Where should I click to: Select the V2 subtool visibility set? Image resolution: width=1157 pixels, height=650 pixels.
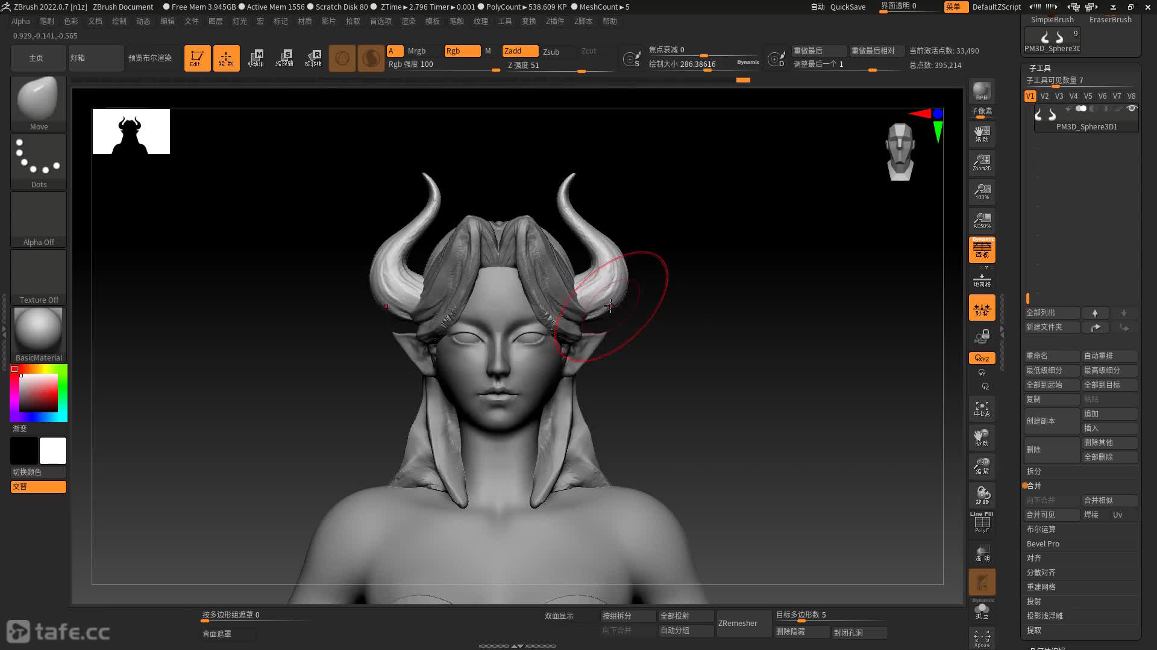1044,96
